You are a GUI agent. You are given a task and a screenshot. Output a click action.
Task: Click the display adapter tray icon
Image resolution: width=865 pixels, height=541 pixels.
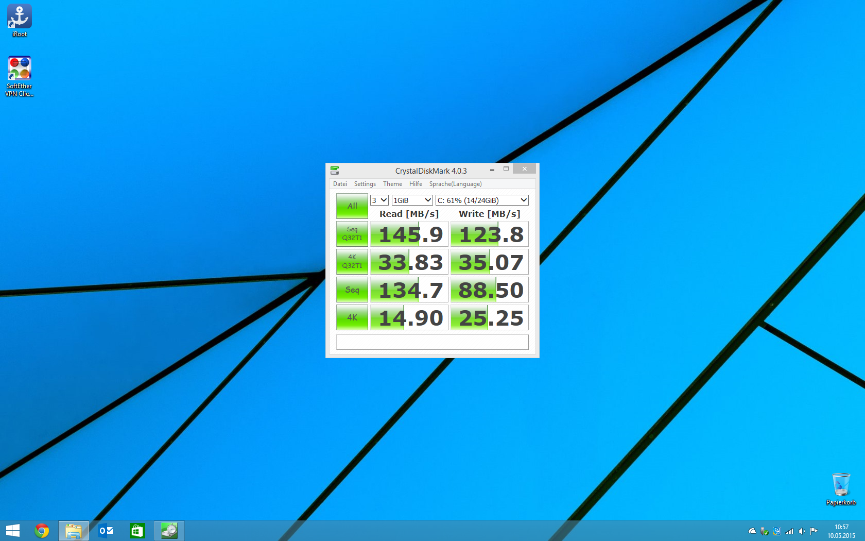(777, 531)
